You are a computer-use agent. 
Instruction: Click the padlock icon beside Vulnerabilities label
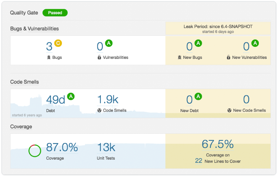click(99, 57)
